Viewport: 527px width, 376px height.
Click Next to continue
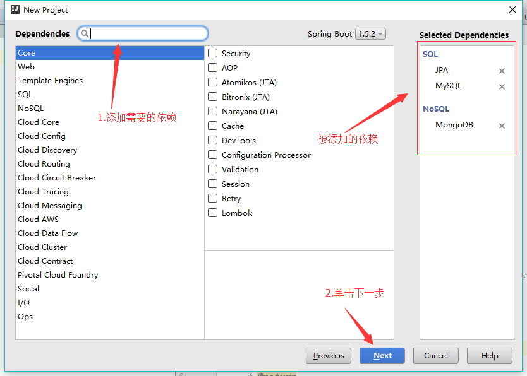click(x=382, y=356)
